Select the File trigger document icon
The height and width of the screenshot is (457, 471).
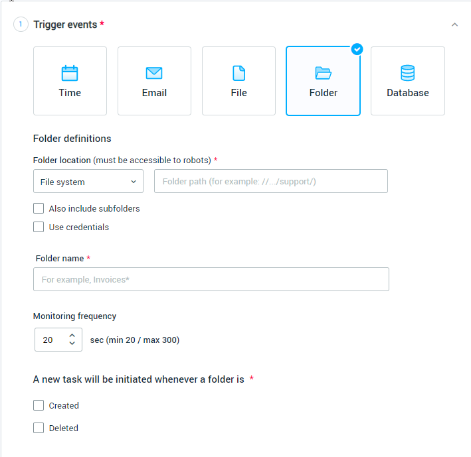click(238, 73)
